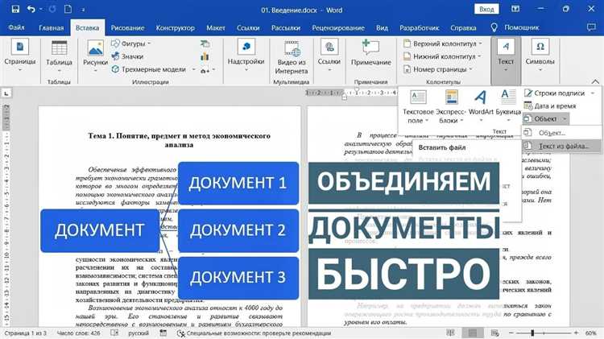
Task: Open accessibility check Специальные возможности
Action: (x=254, y=333)
